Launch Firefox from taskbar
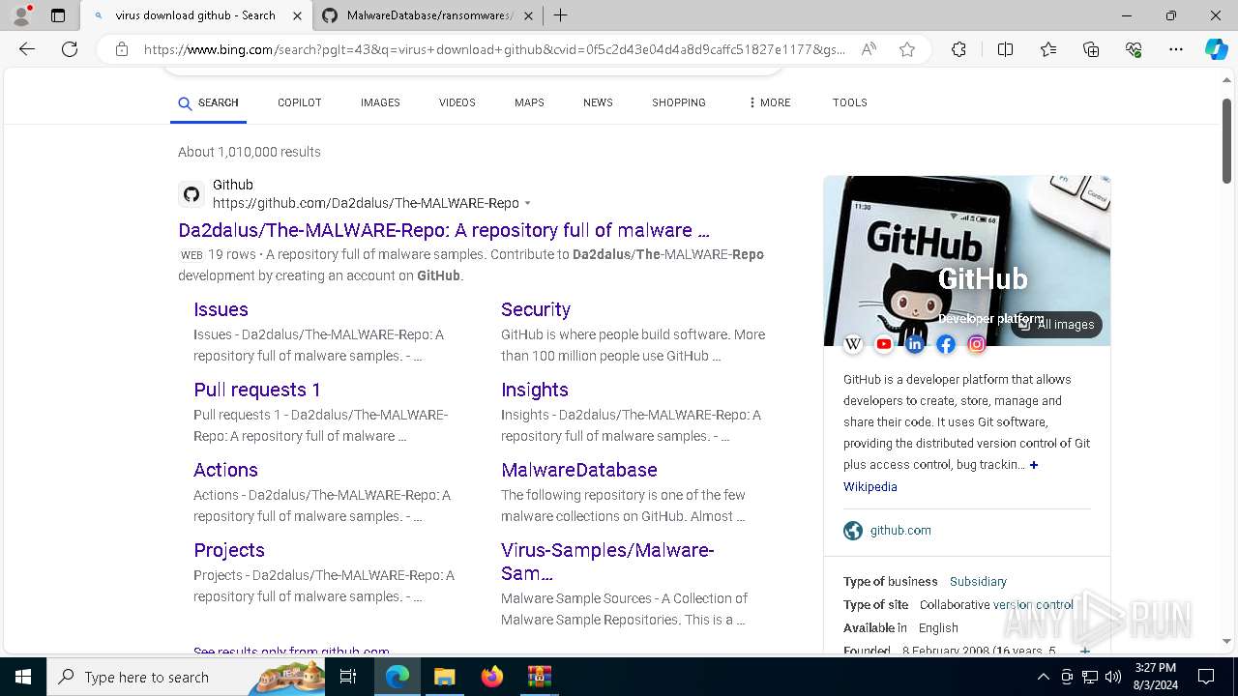 point(492,677)
